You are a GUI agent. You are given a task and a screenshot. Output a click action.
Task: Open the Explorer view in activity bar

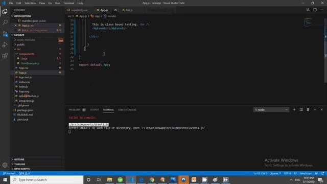pos(5,11)
